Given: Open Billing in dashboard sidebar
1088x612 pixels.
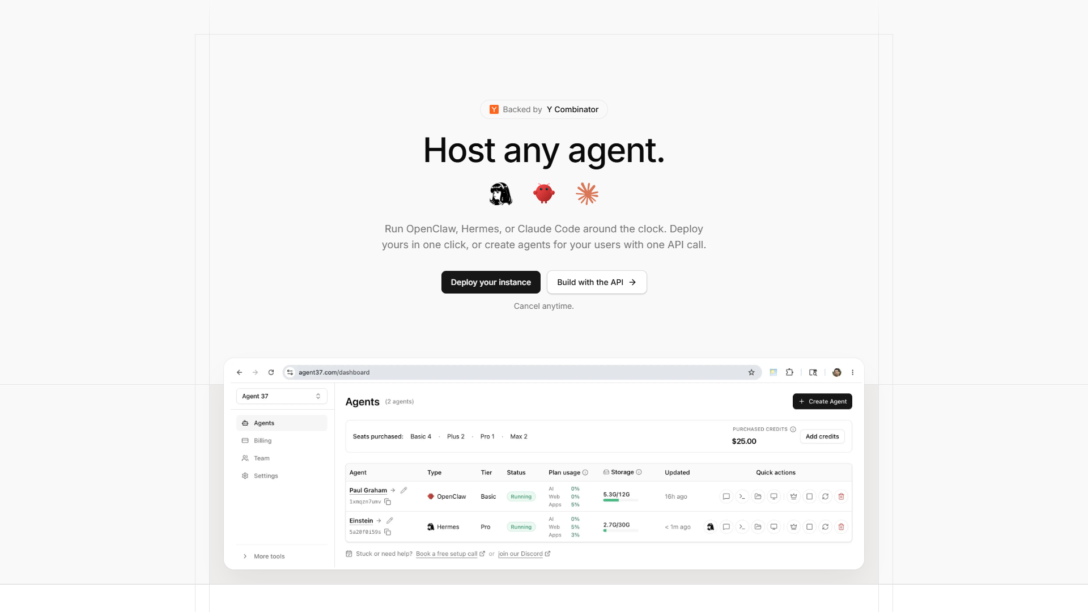Looking at the screenshot, I should tap(282, 441).
